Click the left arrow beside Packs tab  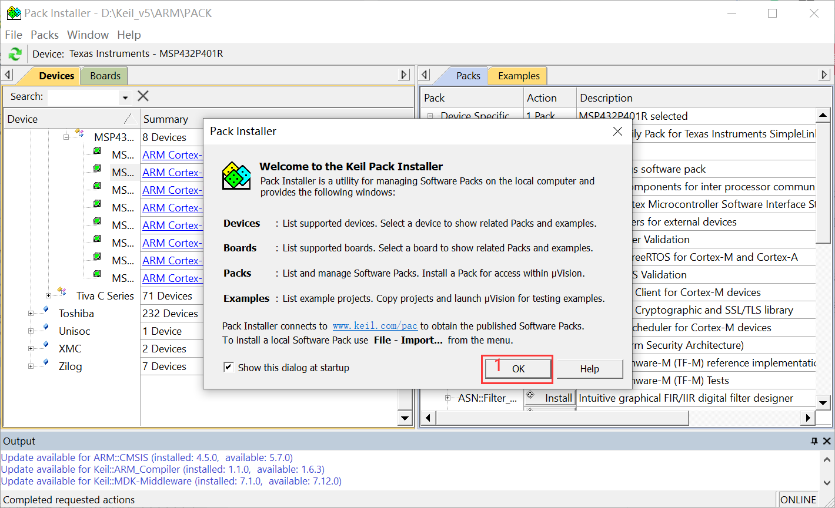pos(425,75)
